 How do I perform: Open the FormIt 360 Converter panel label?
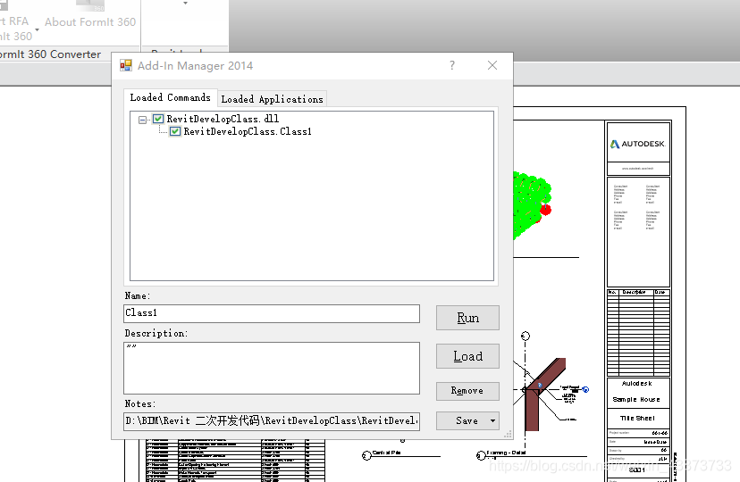50,54
